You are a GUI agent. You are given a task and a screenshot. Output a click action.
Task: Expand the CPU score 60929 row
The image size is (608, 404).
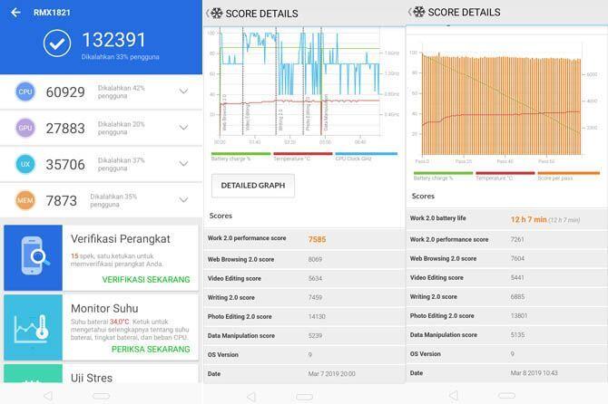[x=183, y=91]
